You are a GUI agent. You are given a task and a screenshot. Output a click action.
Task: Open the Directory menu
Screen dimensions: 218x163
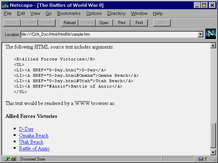click(x=116, y=13)
